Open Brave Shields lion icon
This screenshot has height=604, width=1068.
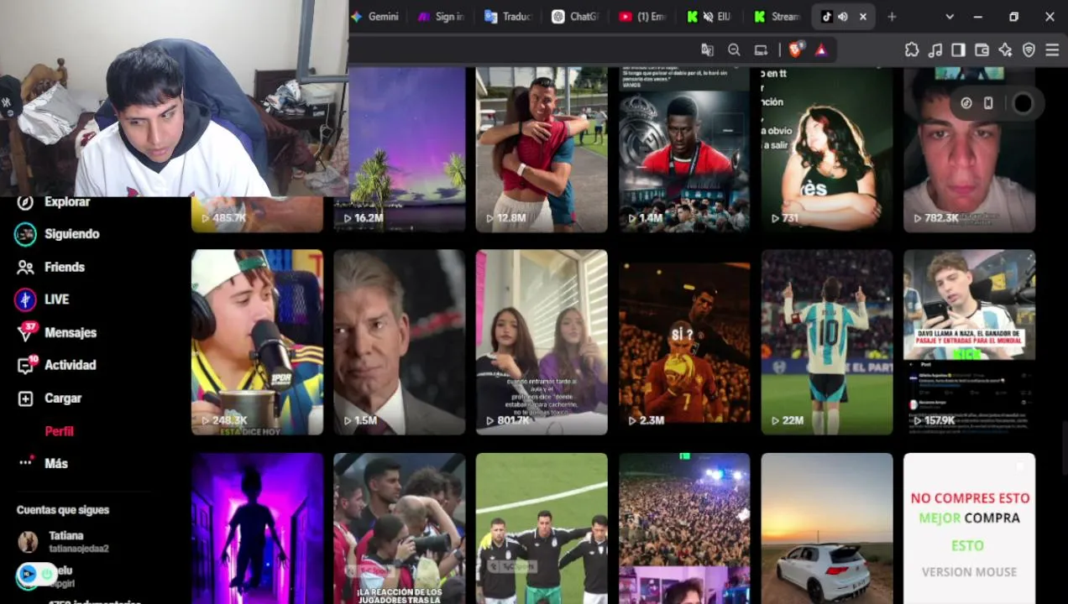tap(795, 50)
